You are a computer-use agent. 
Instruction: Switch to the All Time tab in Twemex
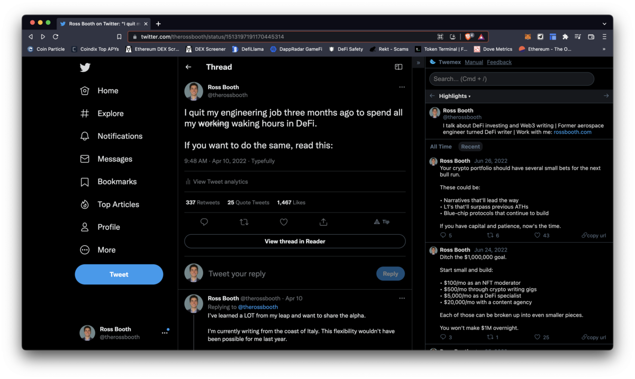[x=441, y=147]
